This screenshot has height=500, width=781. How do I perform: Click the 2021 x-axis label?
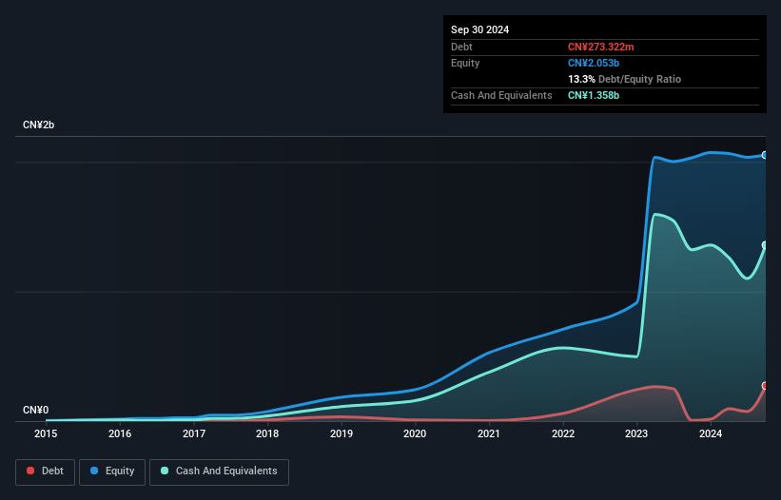tap(489, 433)
